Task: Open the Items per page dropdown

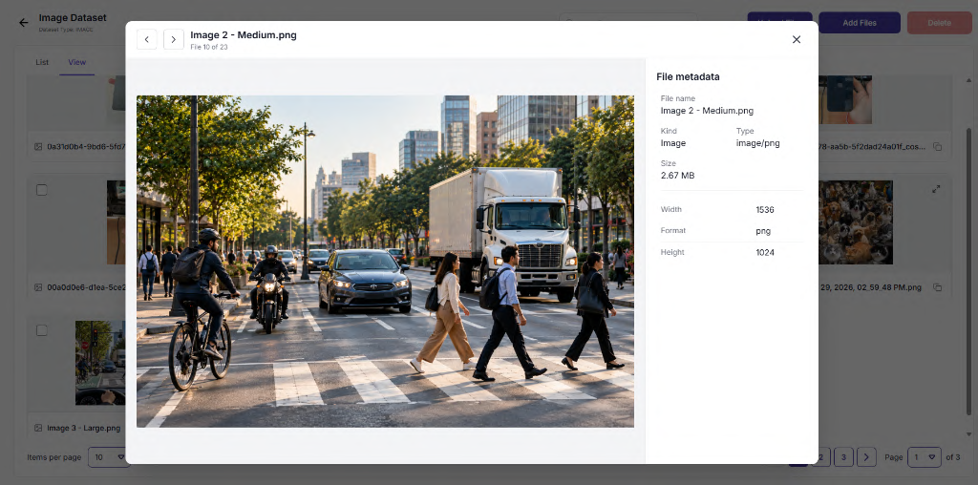Action: (107, 457)
